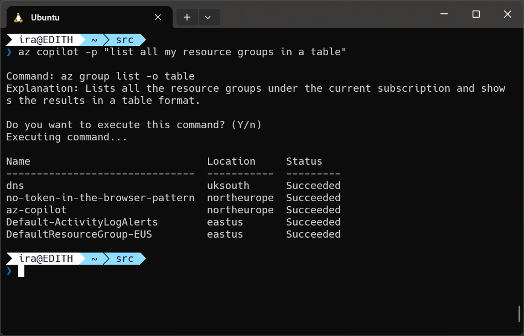Click the 'uksouth' location cell
This screenshot has width=524, height=336.
pos(229,186)
